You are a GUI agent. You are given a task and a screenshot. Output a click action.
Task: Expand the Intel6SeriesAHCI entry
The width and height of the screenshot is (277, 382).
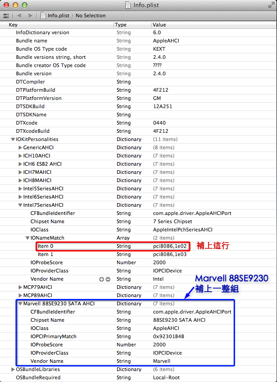[x=20, y=197]
